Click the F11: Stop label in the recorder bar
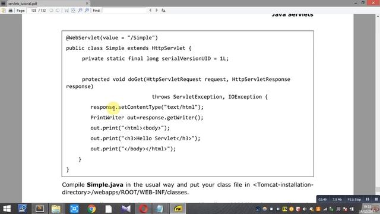 click(x=354, y=200)
